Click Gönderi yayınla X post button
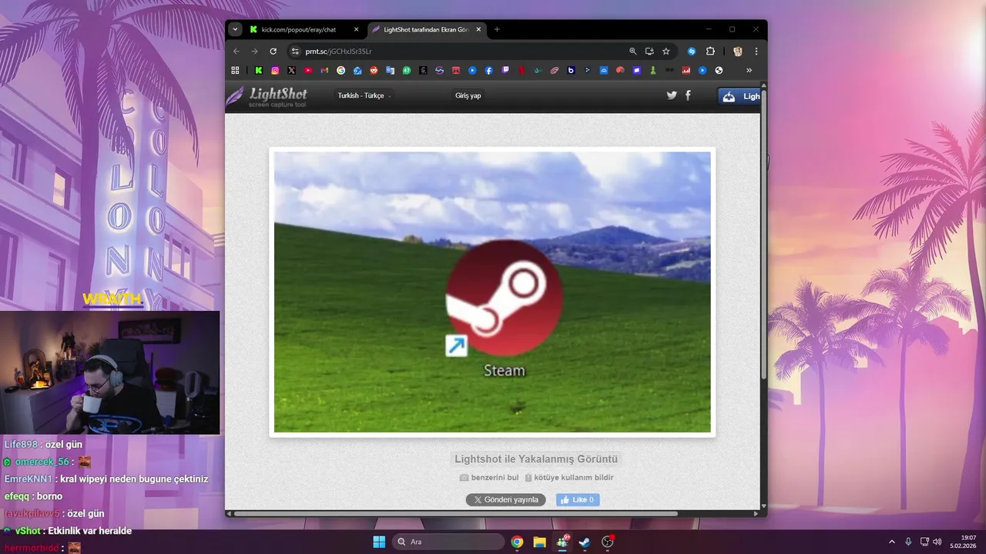 (x=505, y=499)
